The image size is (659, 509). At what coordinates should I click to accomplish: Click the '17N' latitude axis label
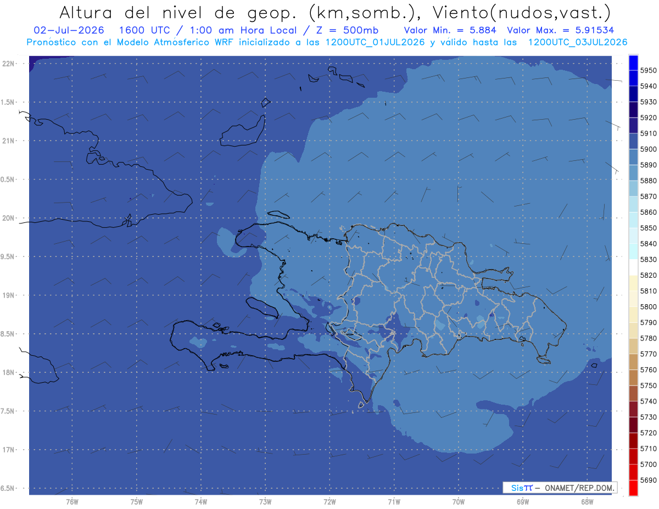click(x=8, y=450)
